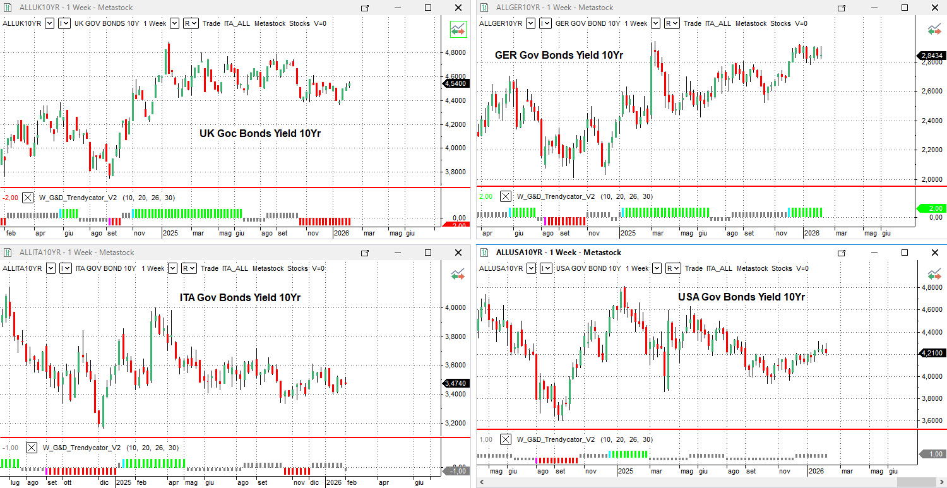The width and height of the screenshot is (947, 488).
Task: Pop out the ALLGER10YR chart window
Action: (841, 8)
